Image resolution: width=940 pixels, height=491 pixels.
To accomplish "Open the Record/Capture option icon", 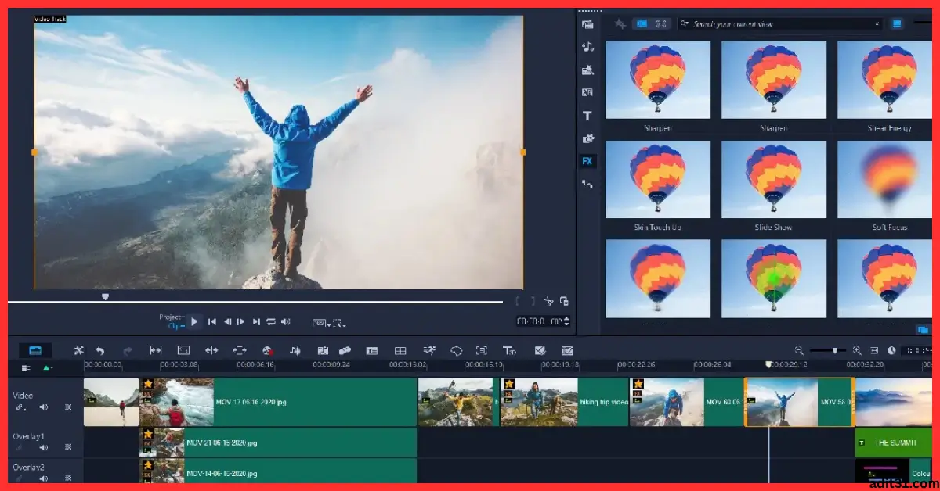I will 267,350.
